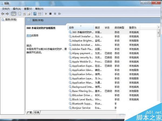Select the Bonjour Service name

point(81,108)
